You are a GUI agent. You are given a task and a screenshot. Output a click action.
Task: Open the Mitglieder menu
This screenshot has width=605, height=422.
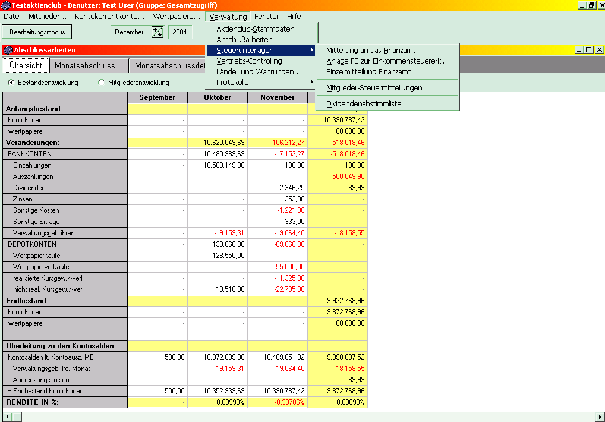(x=48, y=17)
